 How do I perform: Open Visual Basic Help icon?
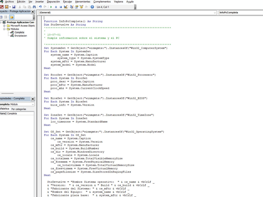pyautogui.click(x=92, y=7)
